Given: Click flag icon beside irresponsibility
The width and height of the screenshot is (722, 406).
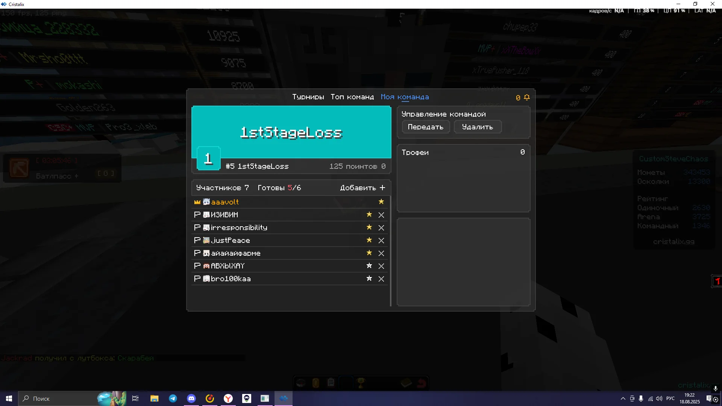Looking at the screenshot, I should point(197,227).
